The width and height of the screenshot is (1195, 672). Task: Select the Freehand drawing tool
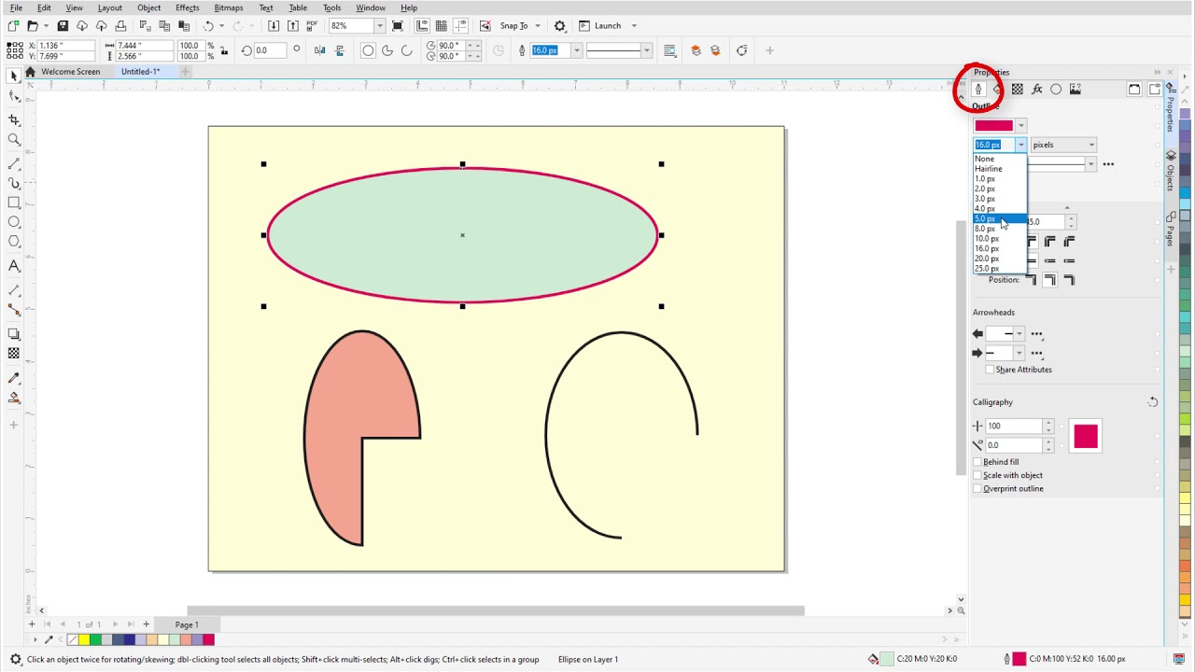[x=14, y=164]
